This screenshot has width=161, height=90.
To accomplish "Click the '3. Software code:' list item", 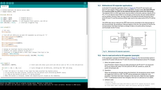I will click(x=108, y=80).
